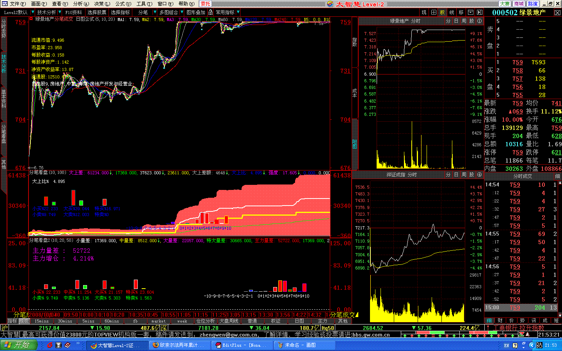Image resolution: width=562 pixels, height=351 pixels.
Task: Select the 财 tab under the trade list
Action: [500, 321]
